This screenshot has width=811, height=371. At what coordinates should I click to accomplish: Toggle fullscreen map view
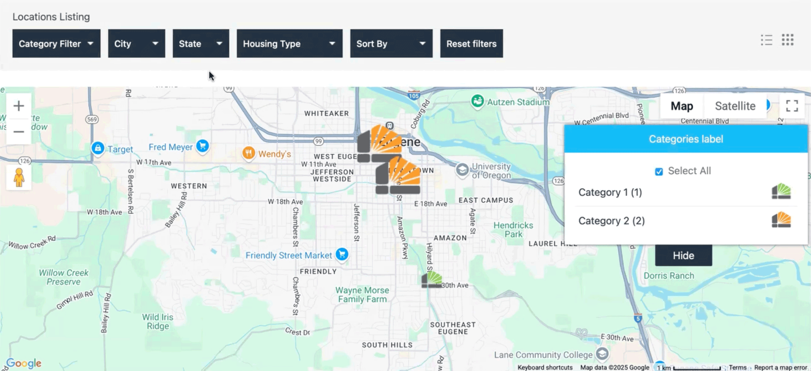coord(792,106)
